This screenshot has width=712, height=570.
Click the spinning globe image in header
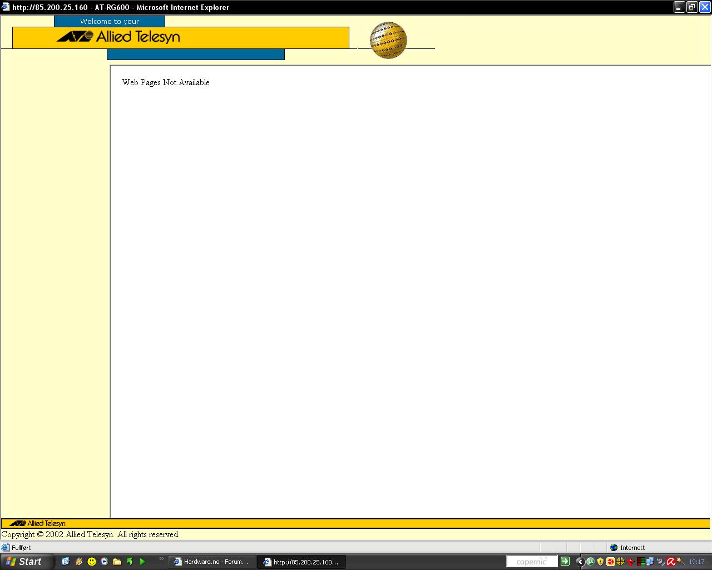click(388, 40)
